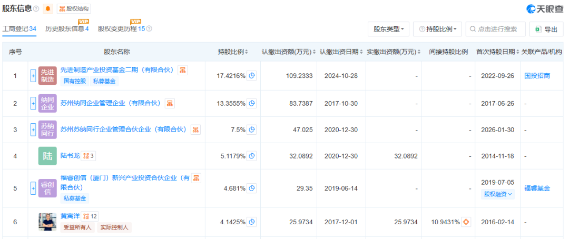Click 纳同企业 logo tile
The height and width of the screenshot is (239, 569).
click(x=47, y=103)
